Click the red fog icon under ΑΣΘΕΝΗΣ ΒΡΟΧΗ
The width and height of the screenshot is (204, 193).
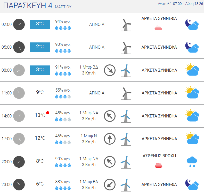[x=158, y=165]
